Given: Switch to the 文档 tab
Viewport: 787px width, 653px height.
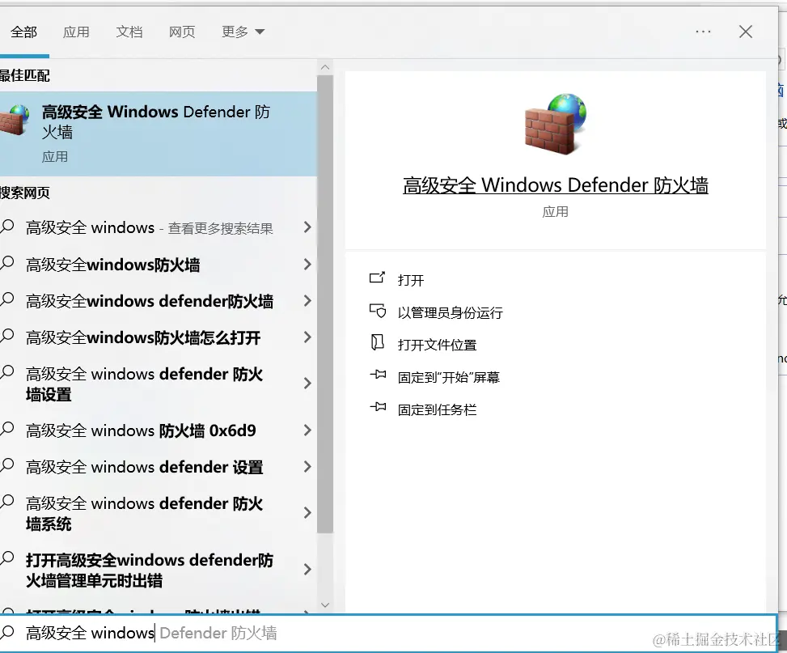Looking at the screenshot, I should pos(129,32).
